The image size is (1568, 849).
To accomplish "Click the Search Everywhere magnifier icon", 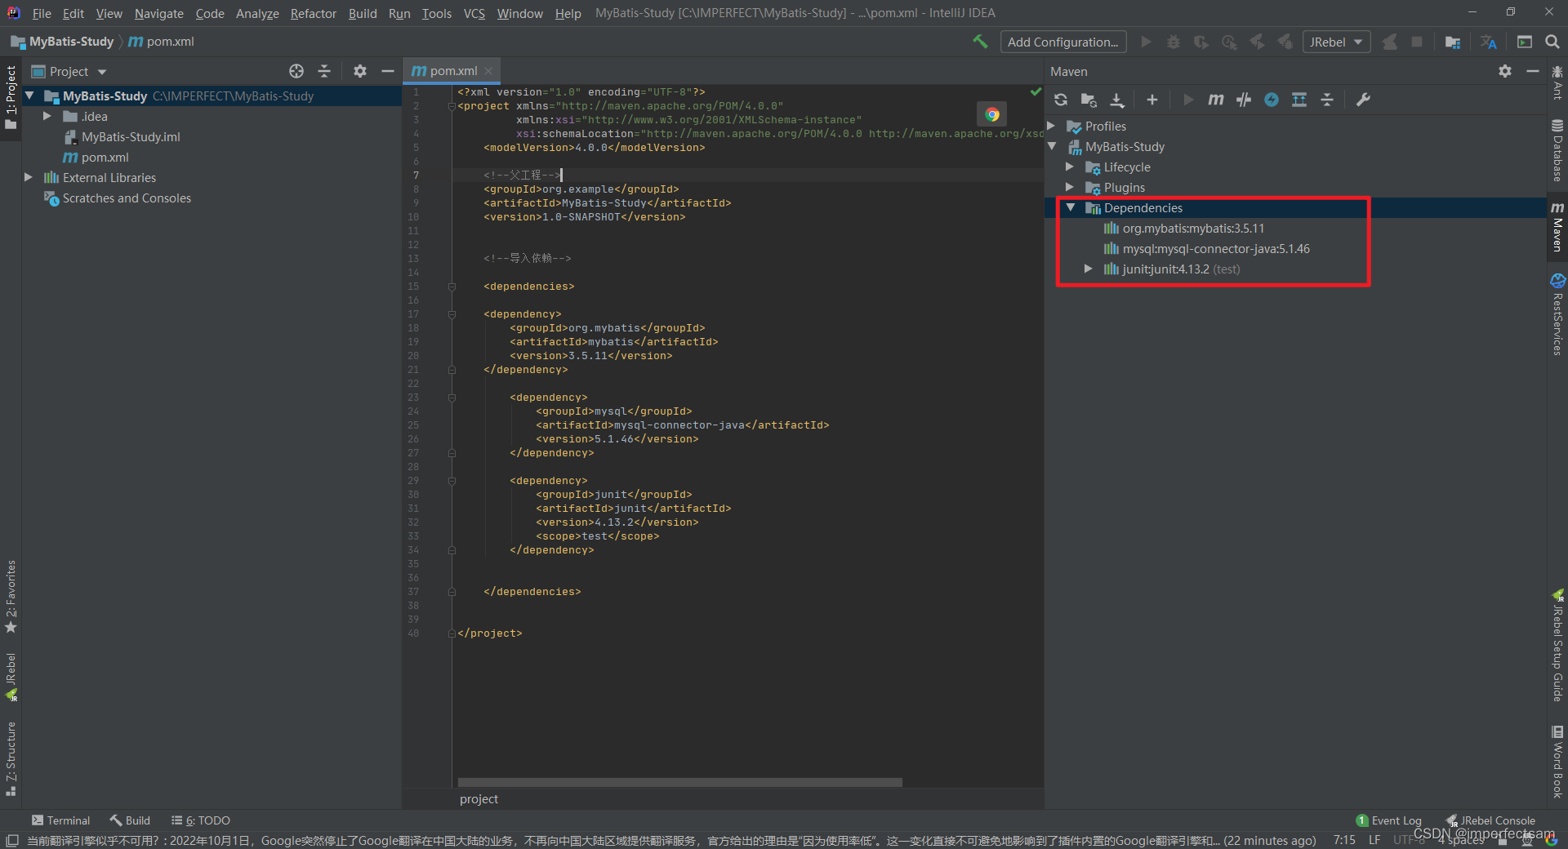I will pos(1552,42).
